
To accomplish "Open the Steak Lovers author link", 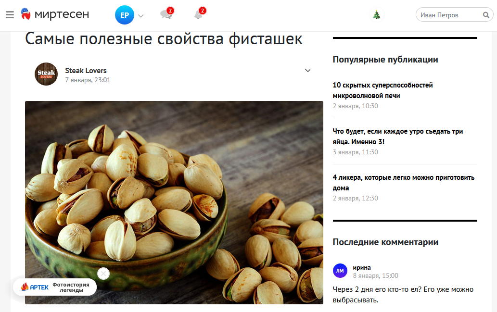I will click(x=86, y=71).
